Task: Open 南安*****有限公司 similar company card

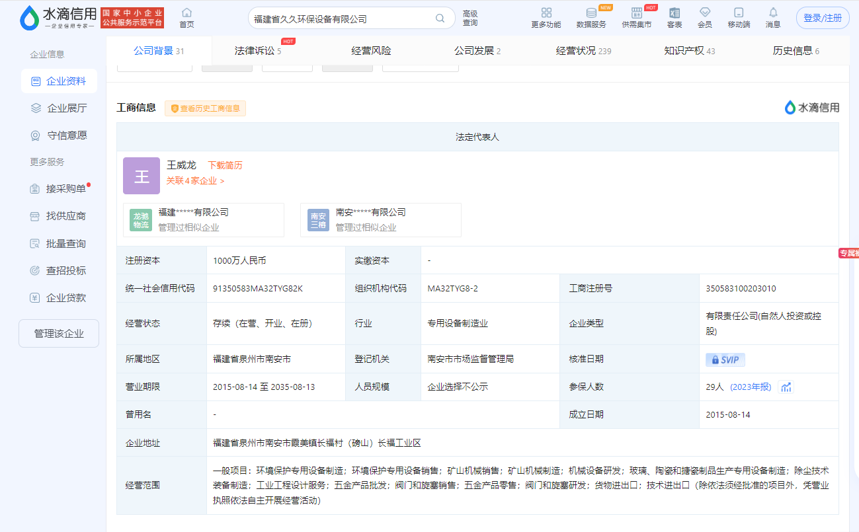Action: [x=381, y=220]
